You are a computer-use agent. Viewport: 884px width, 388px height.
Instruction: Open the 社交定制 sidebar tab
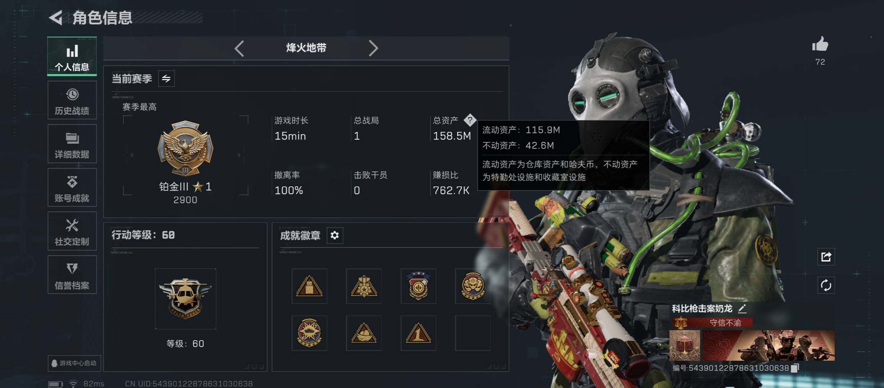tap(72, 231)
